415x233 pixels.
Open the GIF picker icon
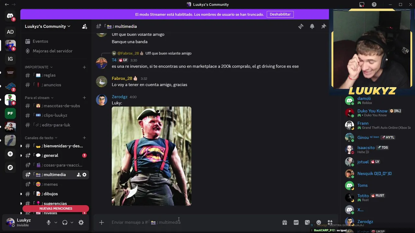(296, 222)
